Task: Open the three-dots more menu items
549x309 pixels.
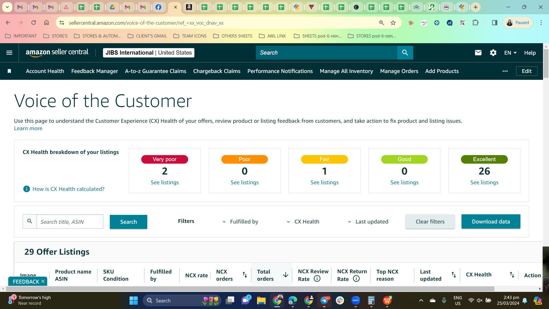Action: [505, 71]
